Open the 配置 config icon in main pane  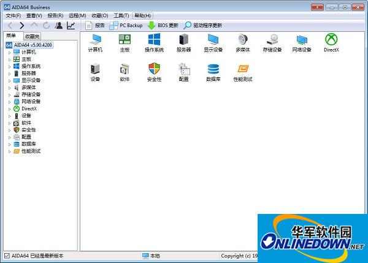pyautogui.click(x=184, y=73)
